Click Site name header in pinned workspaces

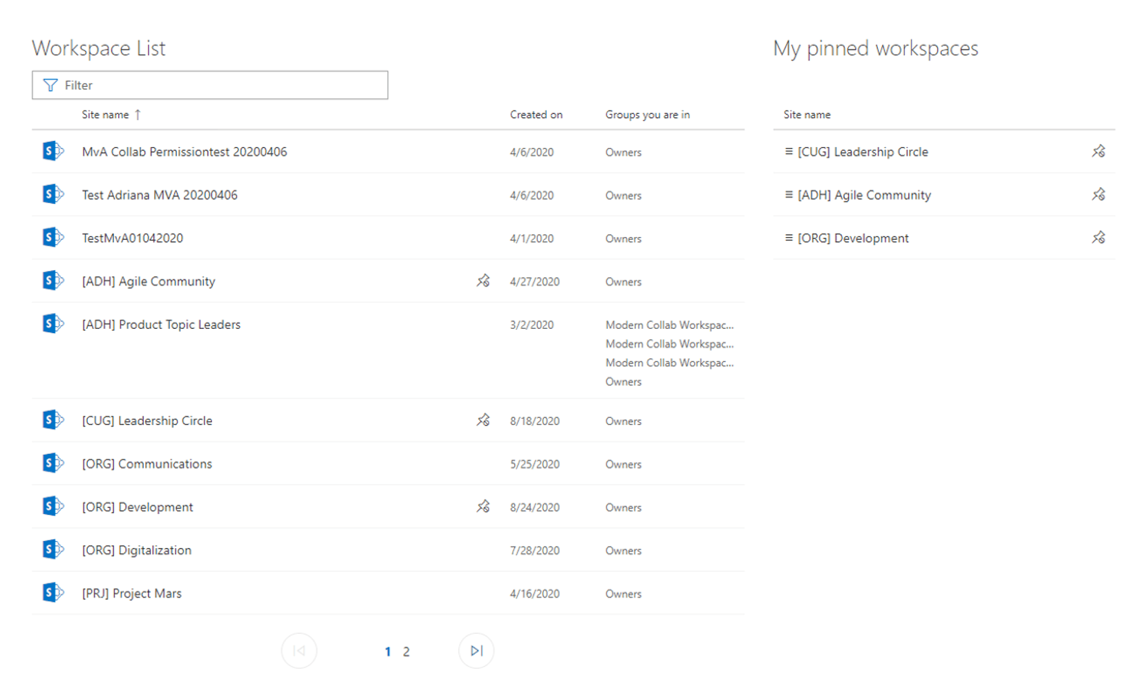tap(807, 115)
